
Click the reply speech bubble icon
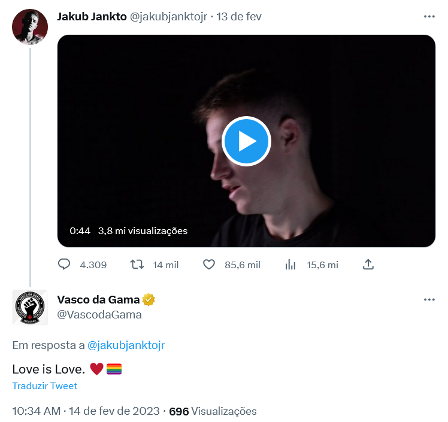pos(64,264)
